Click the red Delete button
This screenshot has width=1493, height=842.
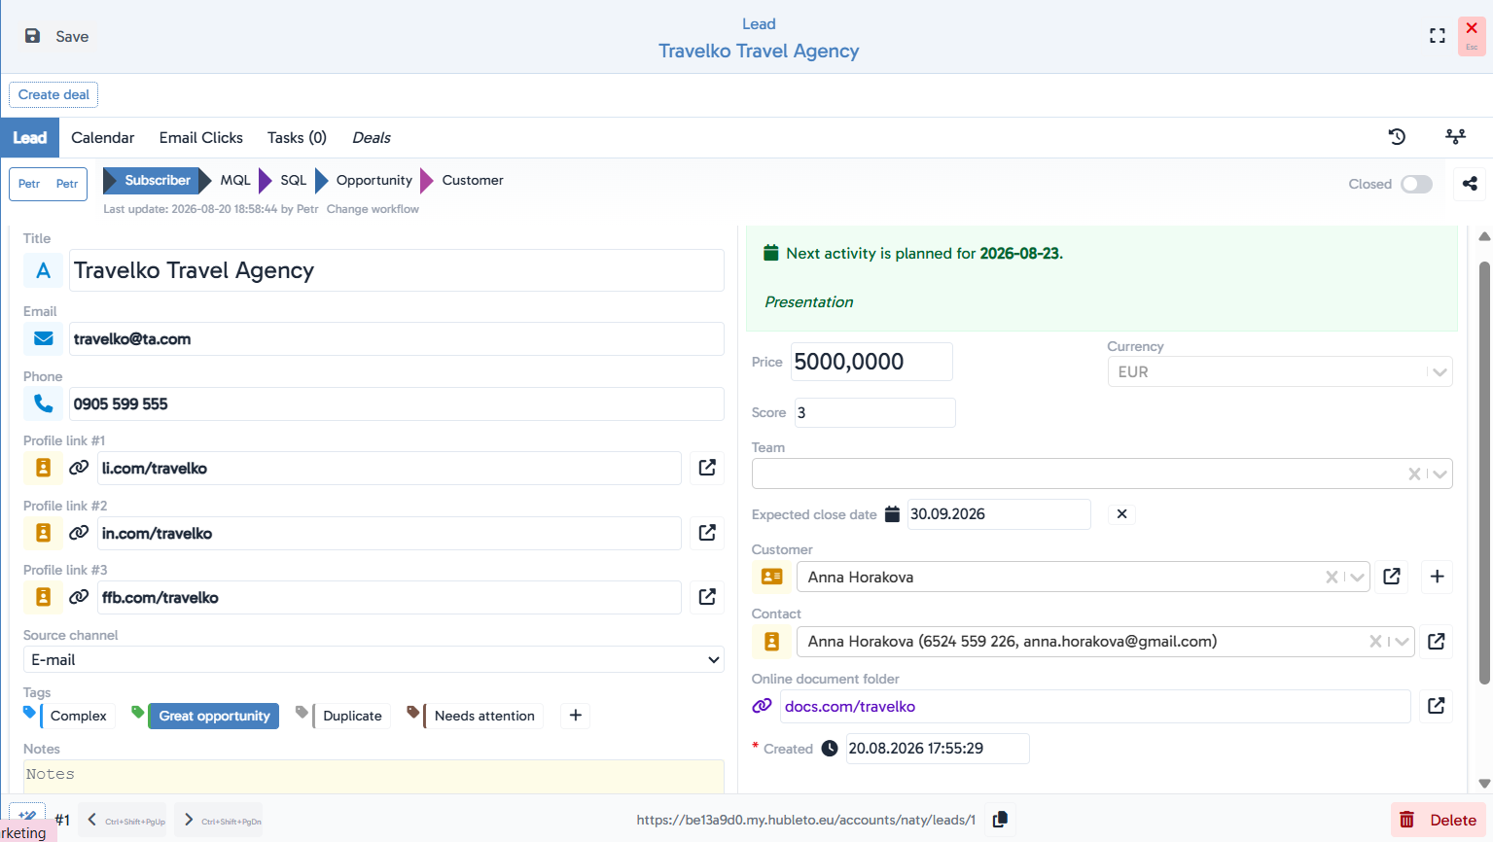point(1439,820)
